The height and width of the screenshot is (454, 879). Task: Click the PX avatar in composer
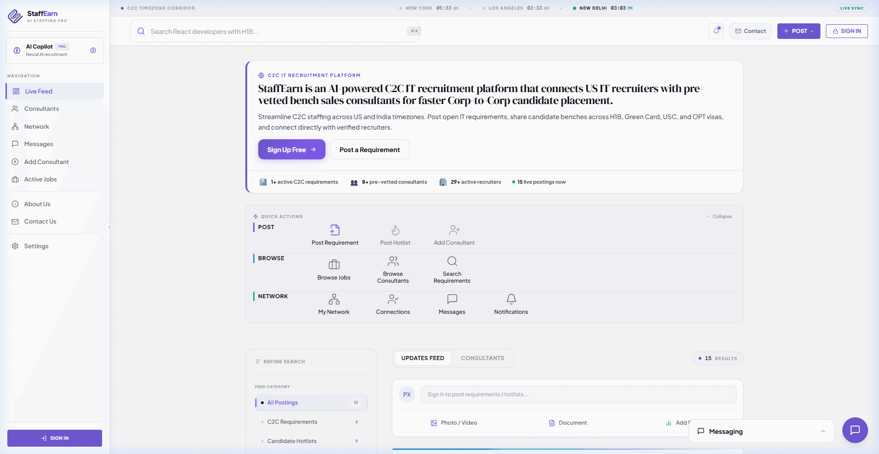pyautogui.click(x=407, y=394)
